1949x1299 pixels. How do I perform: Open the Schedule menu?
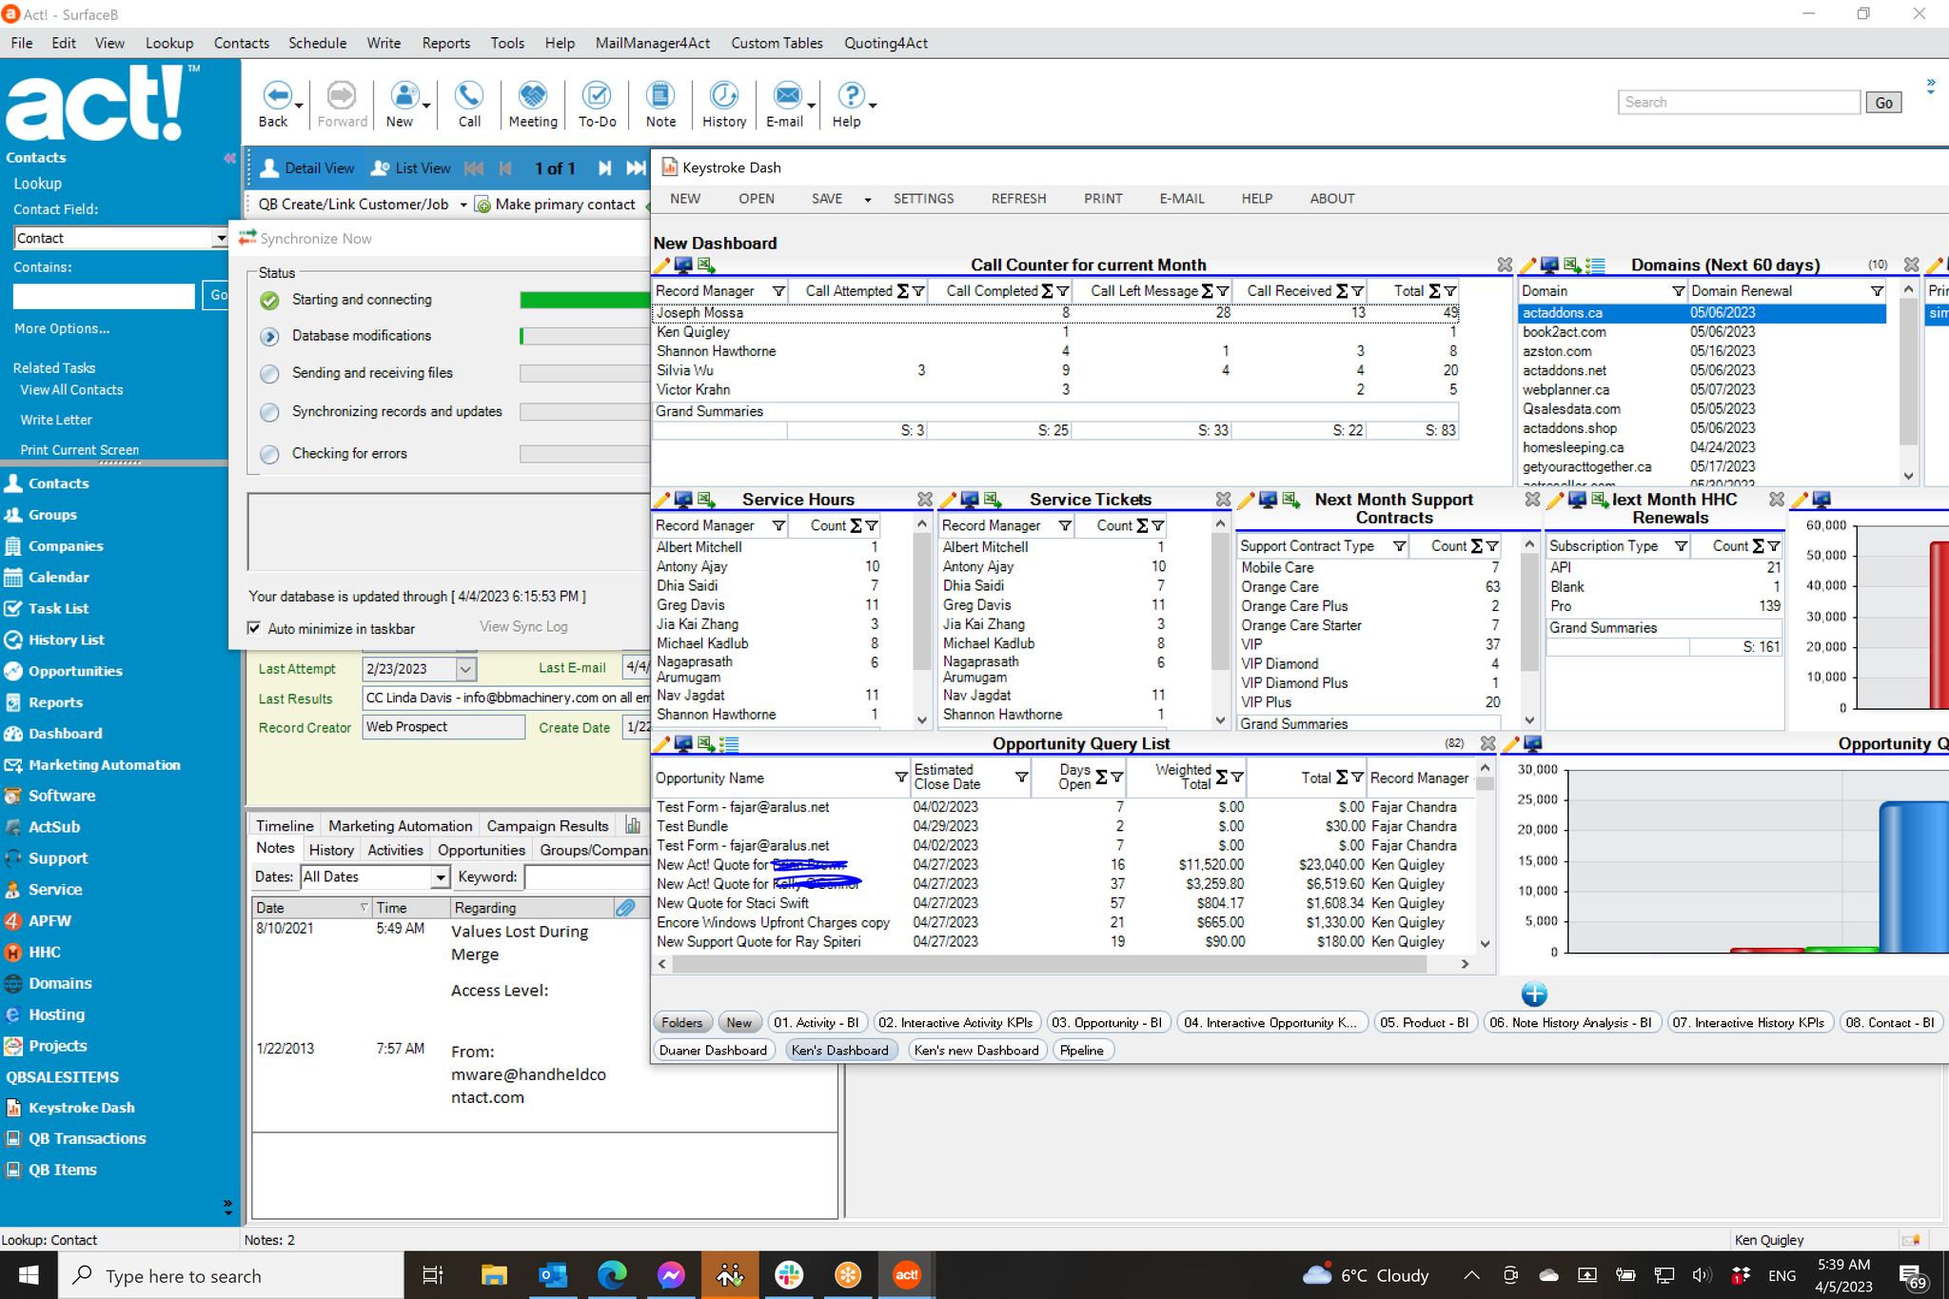317,43
